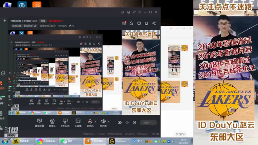Viewport: 258px width, 145px height.
Task: Click the blue circular desktop shortcut icon
Action: [22, 4]
